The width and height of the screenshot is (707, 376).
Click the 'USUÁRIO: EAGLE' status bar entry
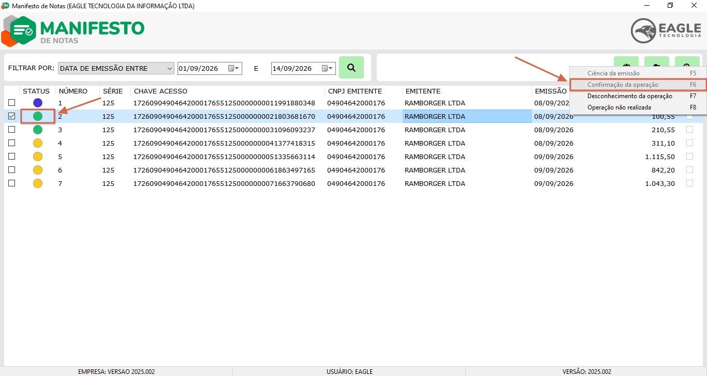(349, 371)
